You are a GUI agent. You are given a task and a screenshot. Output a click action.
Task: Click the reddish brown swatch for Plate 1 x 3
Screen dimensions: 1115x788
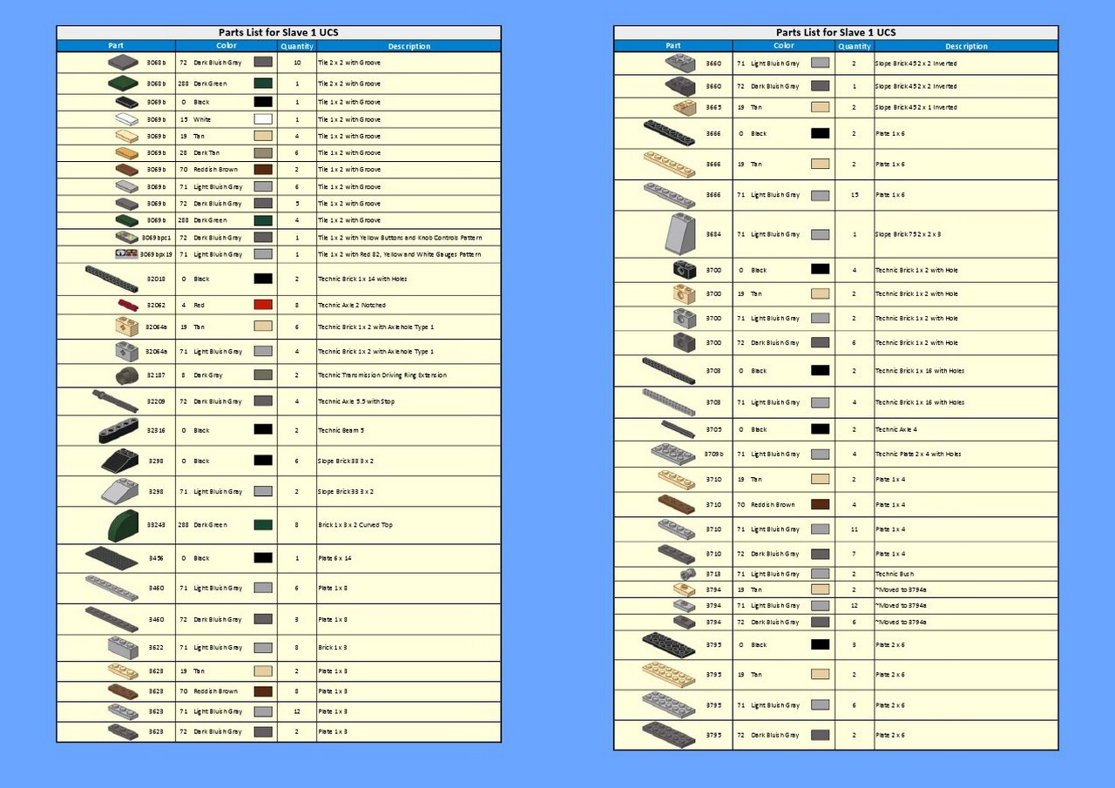[263, 691]
